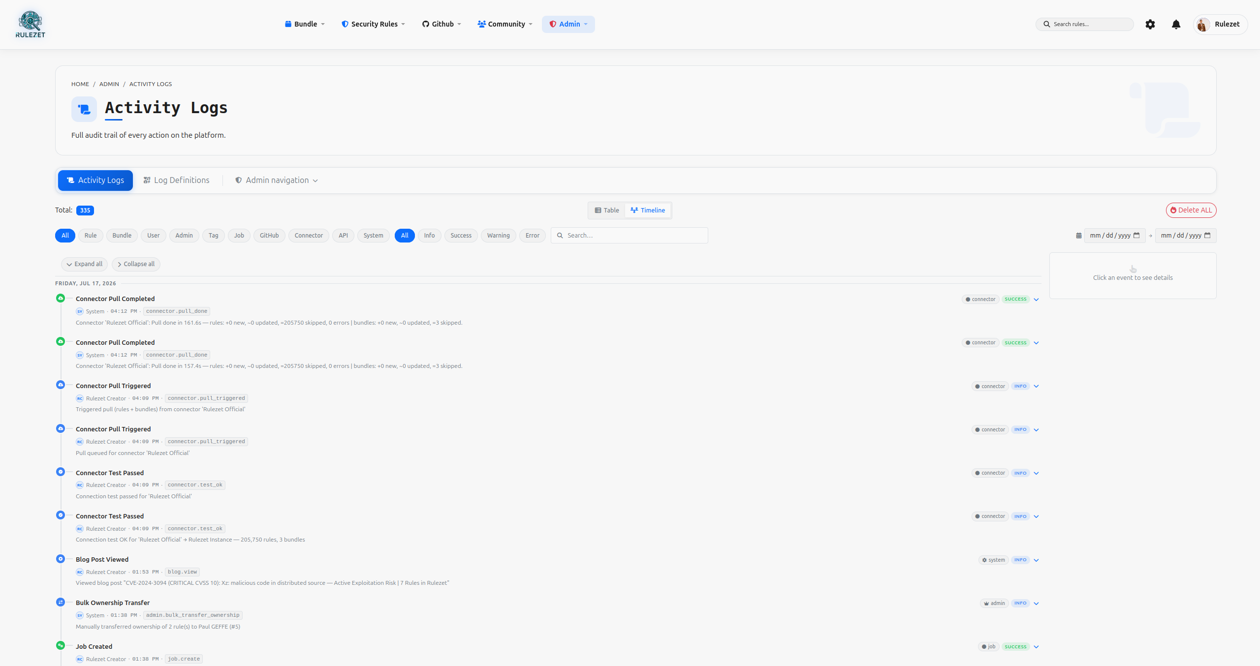
Task: Click the ADMIN breadcrumb link
Action: [x=109, y=84]
